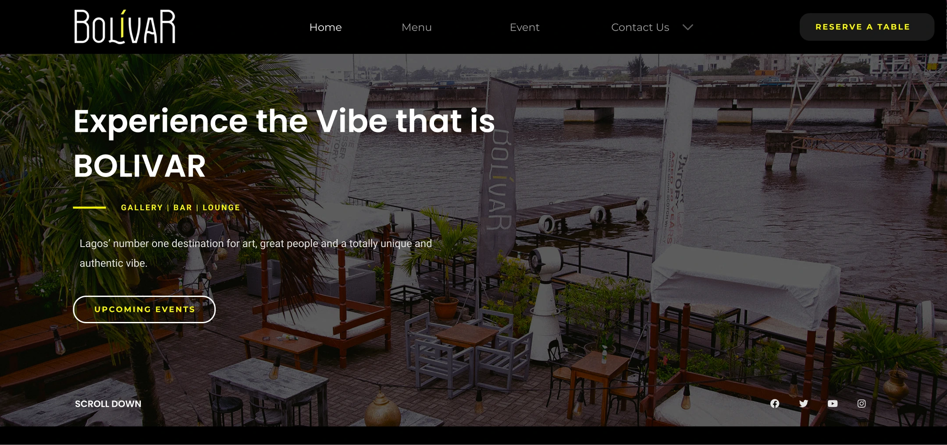The width and height of the screenshot is (947, 445).
Task: Click the Upcoming Events button
Action: (144, 309)
